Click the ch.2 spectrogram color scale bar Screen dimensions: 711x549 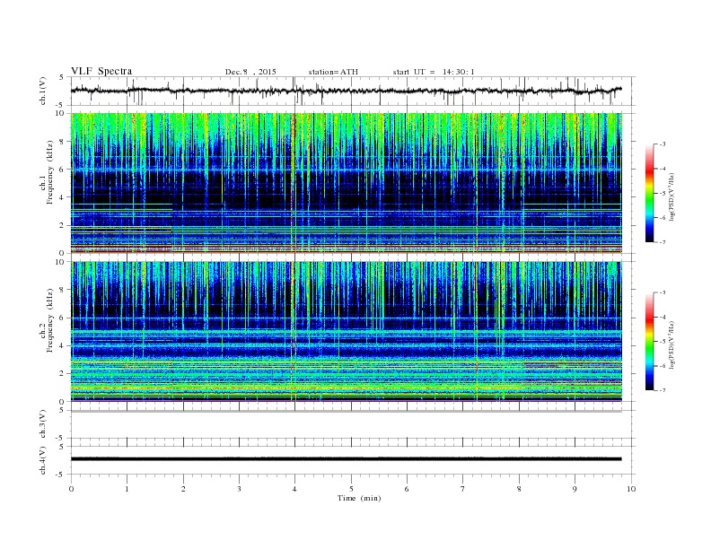649,341
